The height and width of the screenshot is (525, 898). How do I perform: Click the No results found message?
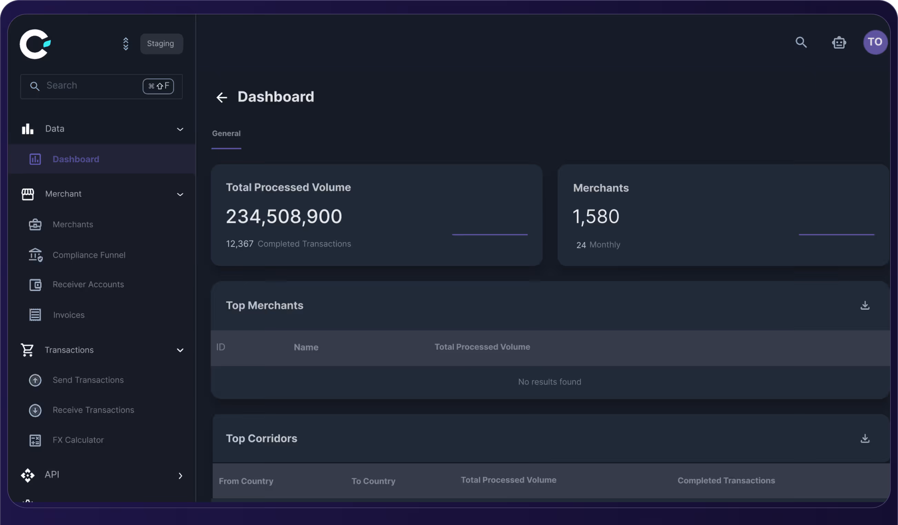pyautogui.click(x=550, y=382)
